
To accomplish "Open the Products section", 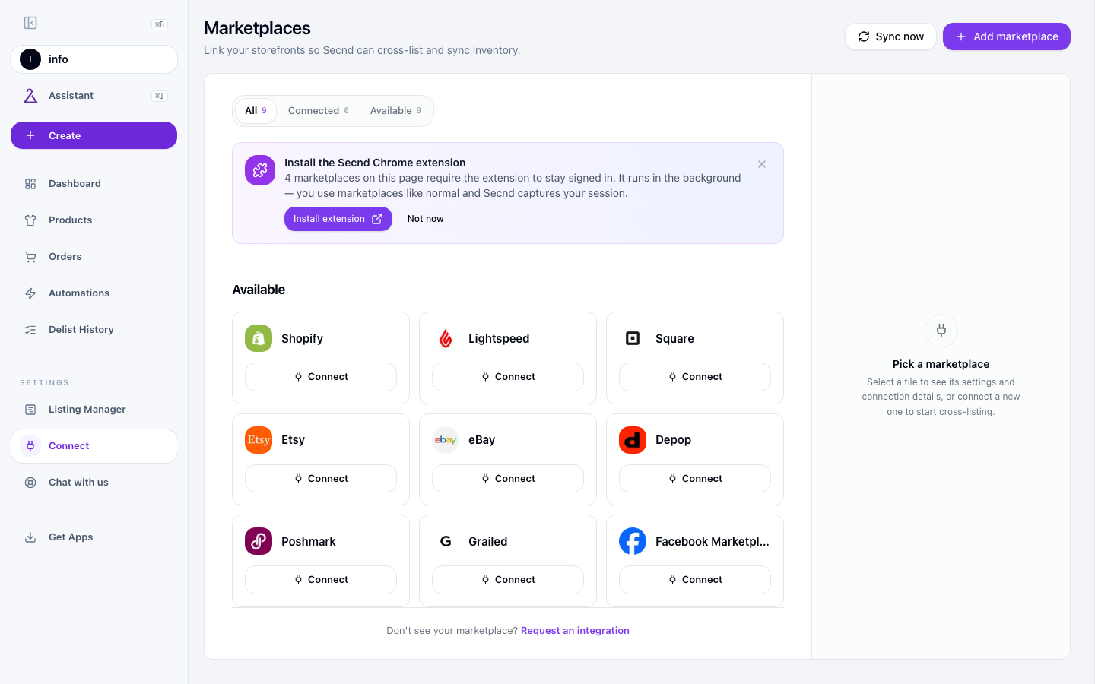I will [94, 220].
